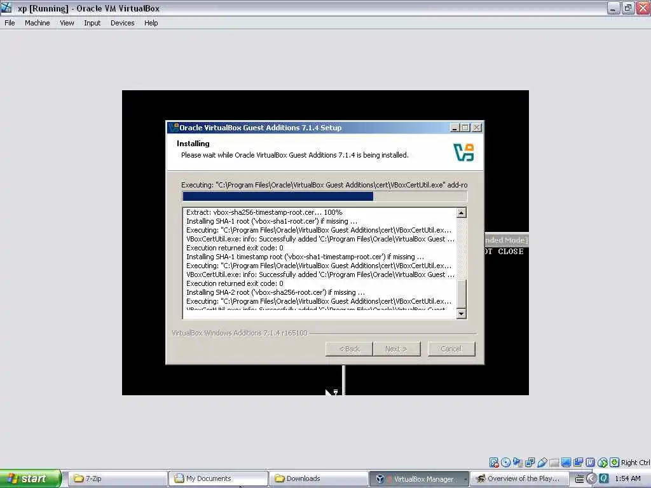651x488 pixels.
Task: Click the keyboard icon in system tray
Action: (x=580, y=478)
